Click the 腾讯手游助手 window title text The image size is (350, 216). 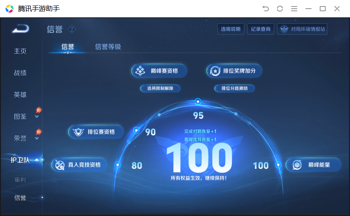[x=39, y=9]
